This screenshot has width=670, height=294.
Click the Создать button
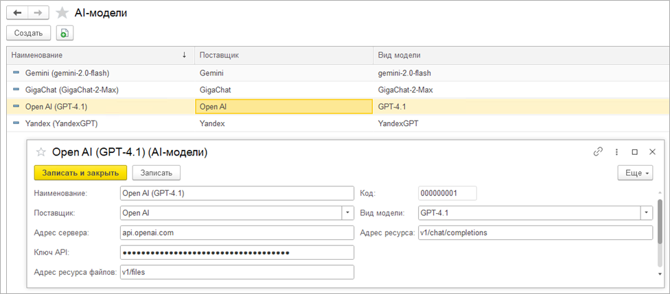(x=29, y=33)
